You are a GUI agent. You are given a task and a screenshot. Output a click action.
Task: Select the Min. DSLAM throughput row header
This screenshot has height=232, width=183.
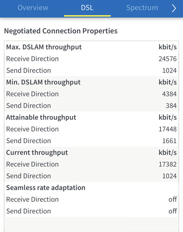91,82
